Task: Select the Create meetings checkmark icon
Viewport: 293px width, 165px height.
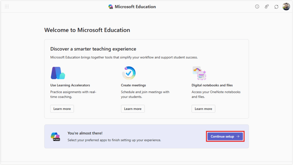Action: tap(128, 73)
